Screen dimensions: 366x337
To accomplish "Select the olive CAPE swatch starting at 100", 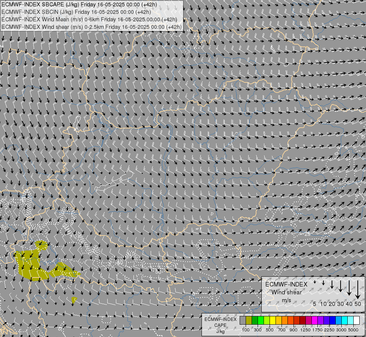I will (249, 321).
